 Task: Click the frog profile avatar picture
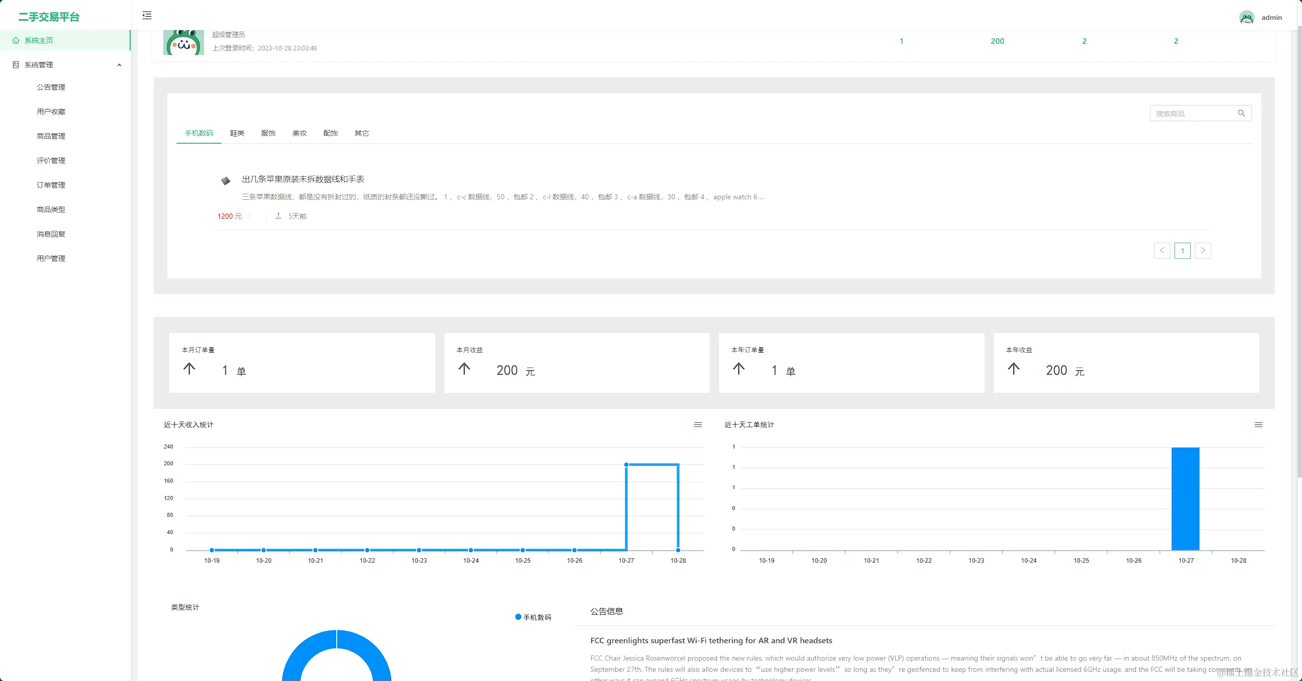184,43
